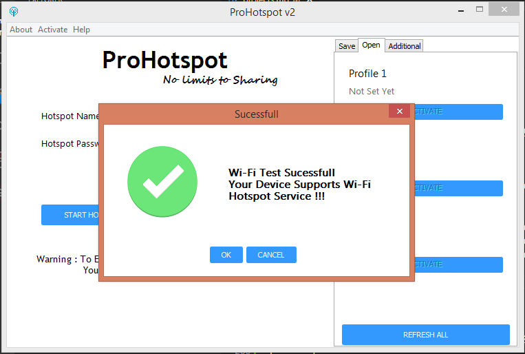The image size is (525, 354).
Task: Switch to the Additional tab
Action: pos(404,46)
